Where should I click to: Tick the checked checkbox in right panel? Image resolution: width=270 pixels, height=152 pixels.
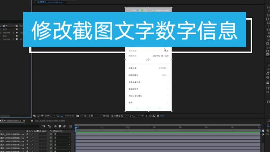click(x=268, y=54)
